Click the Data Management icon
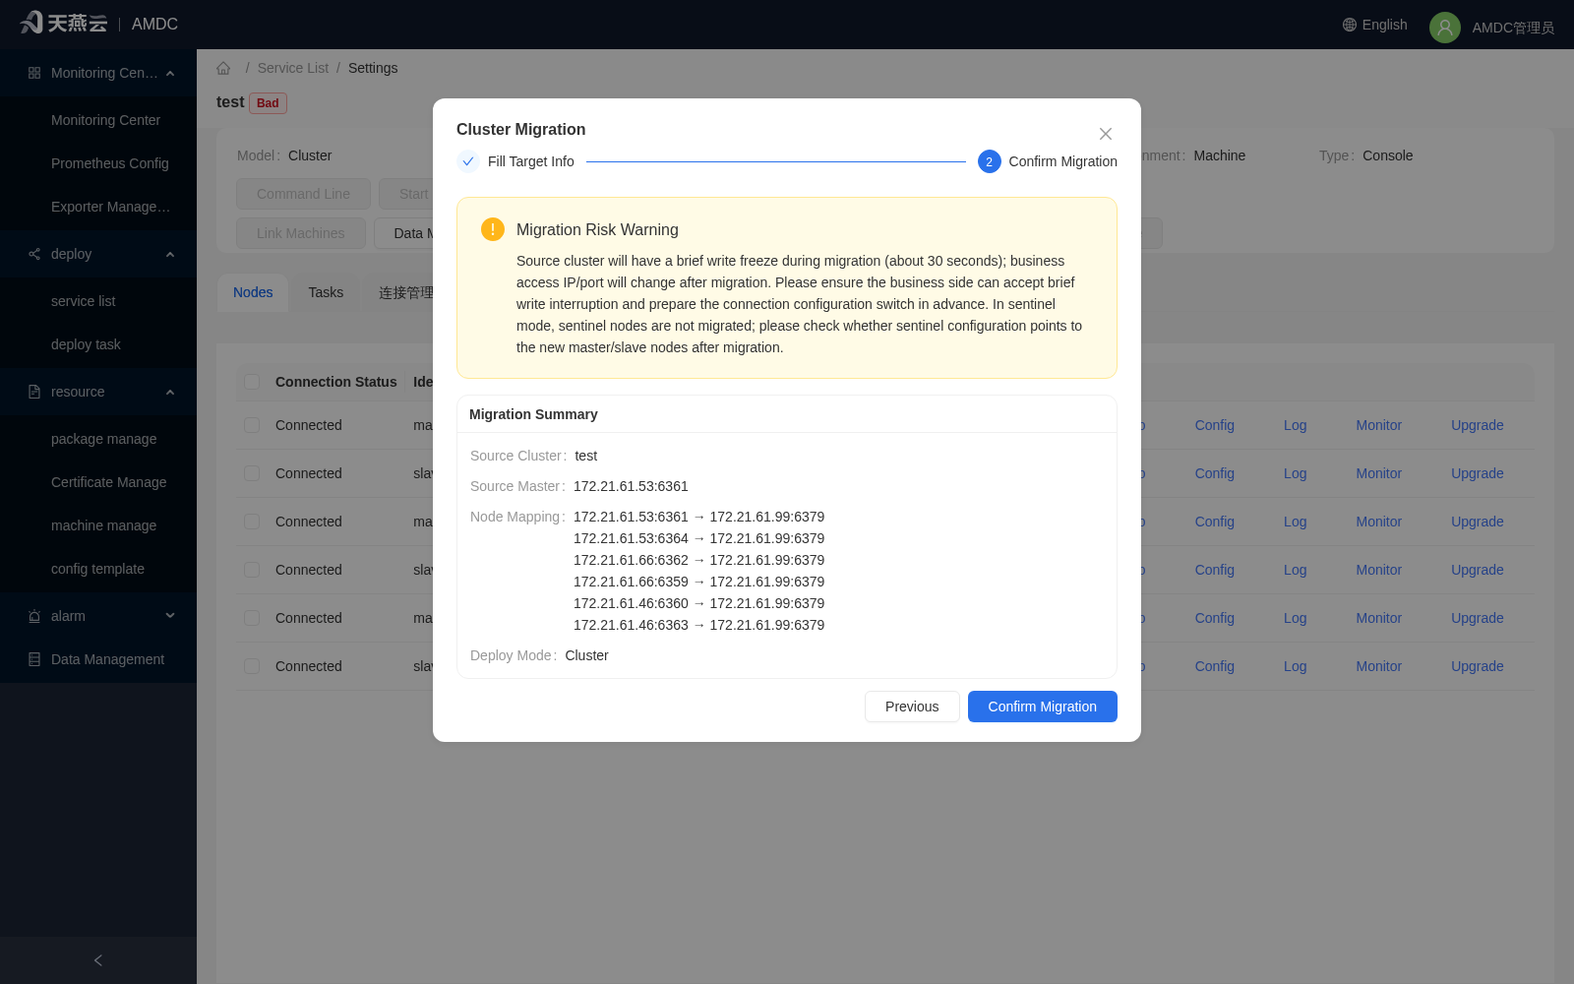The width and height of the screenshot is (1574, 984). point(34,659)
